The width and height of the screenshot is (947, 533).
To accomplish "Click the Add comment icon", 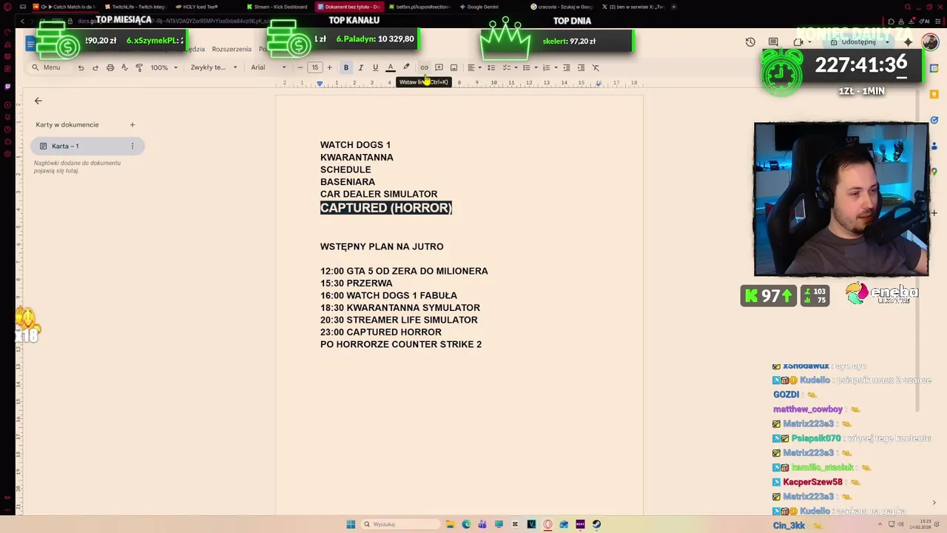I will point(439,67).
